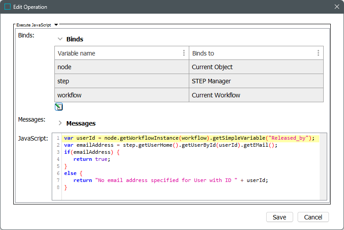Click the Edit Operation title bar icon

click(x=7, y=7)
